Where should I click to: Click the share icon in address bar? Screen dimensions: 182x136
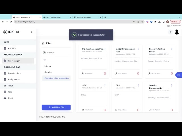pos(138,22)
